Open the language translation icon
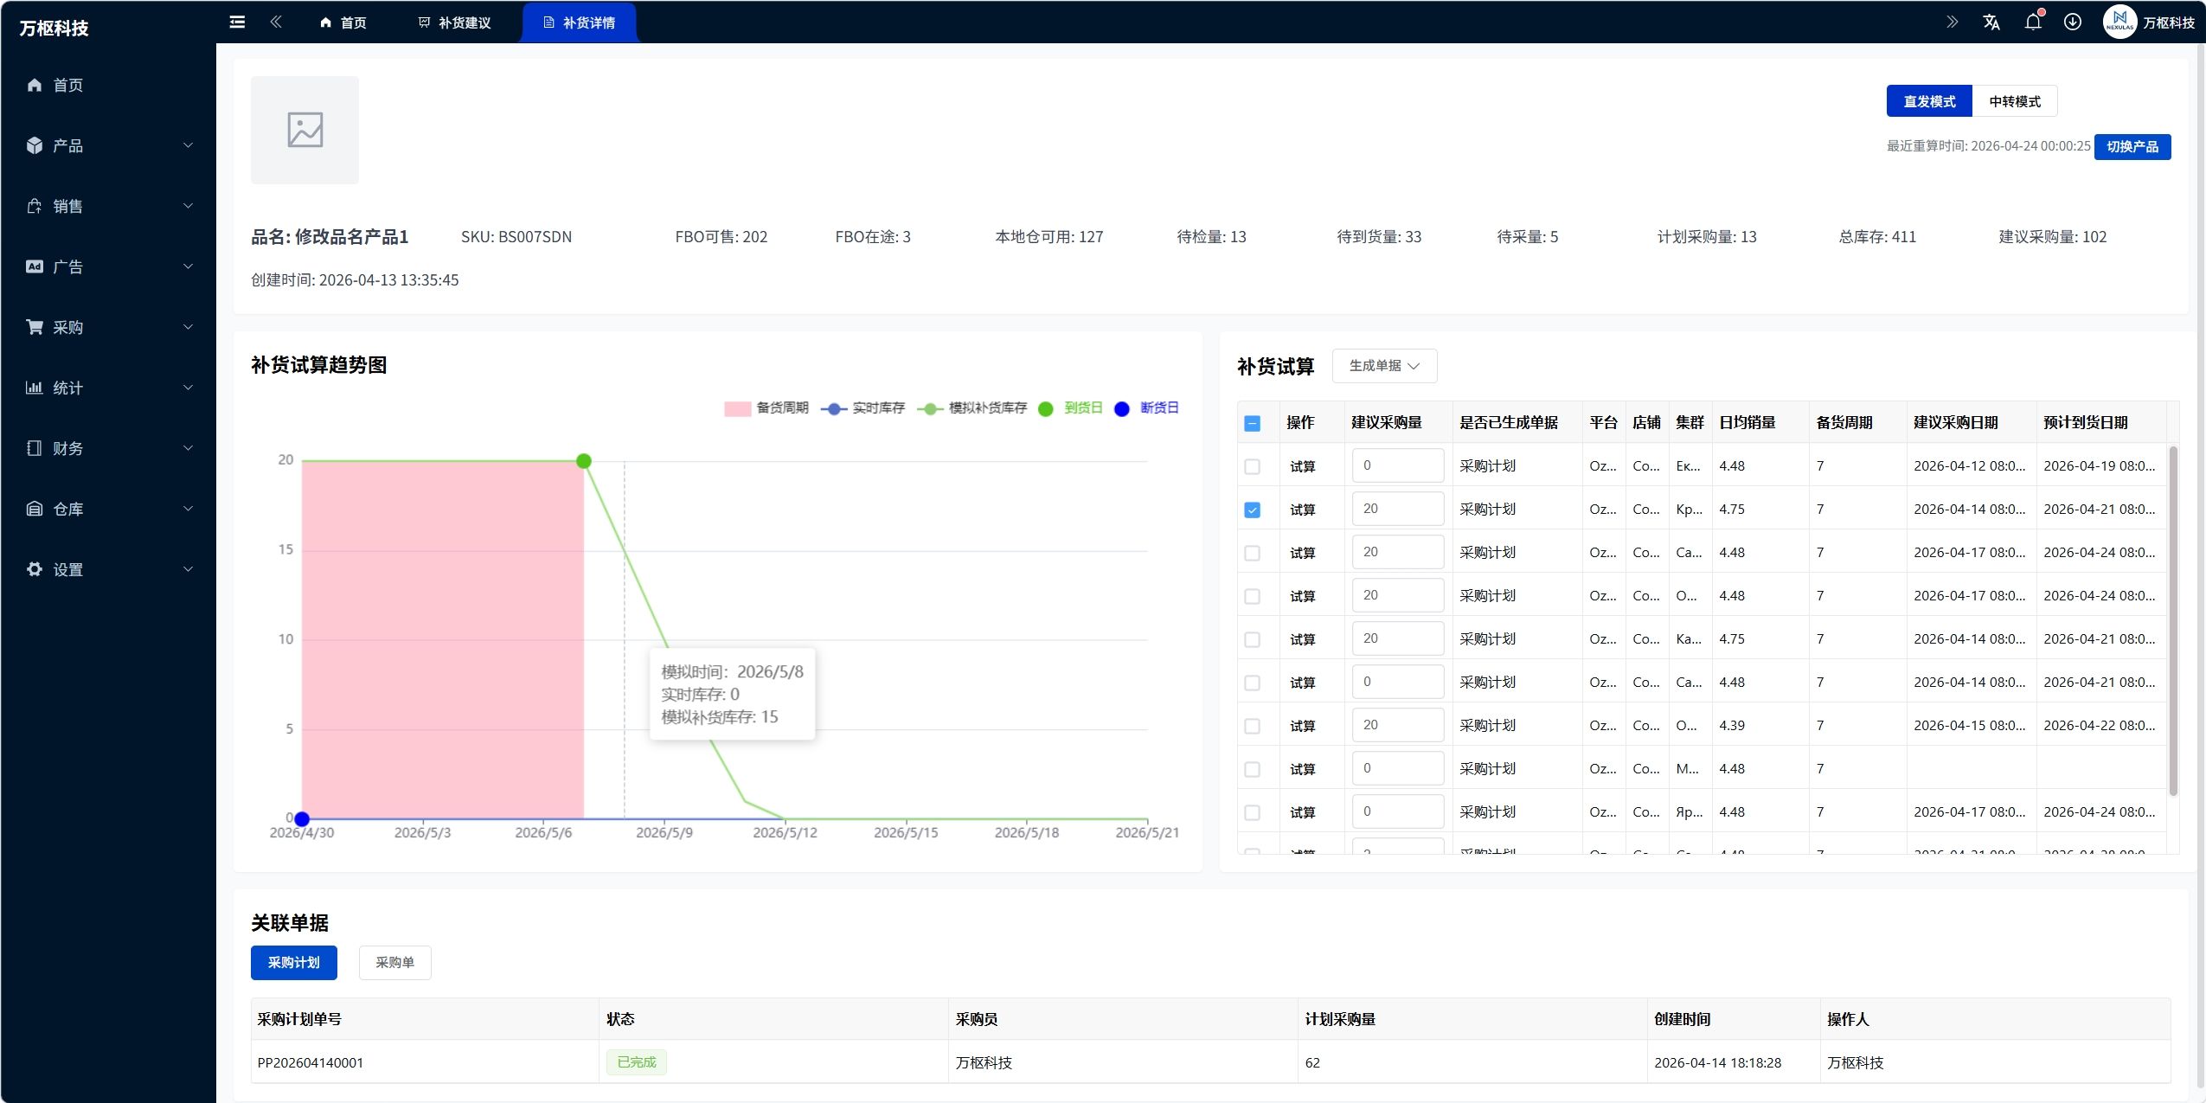Screen dimensions: 2206x1103 [1991, 22]
